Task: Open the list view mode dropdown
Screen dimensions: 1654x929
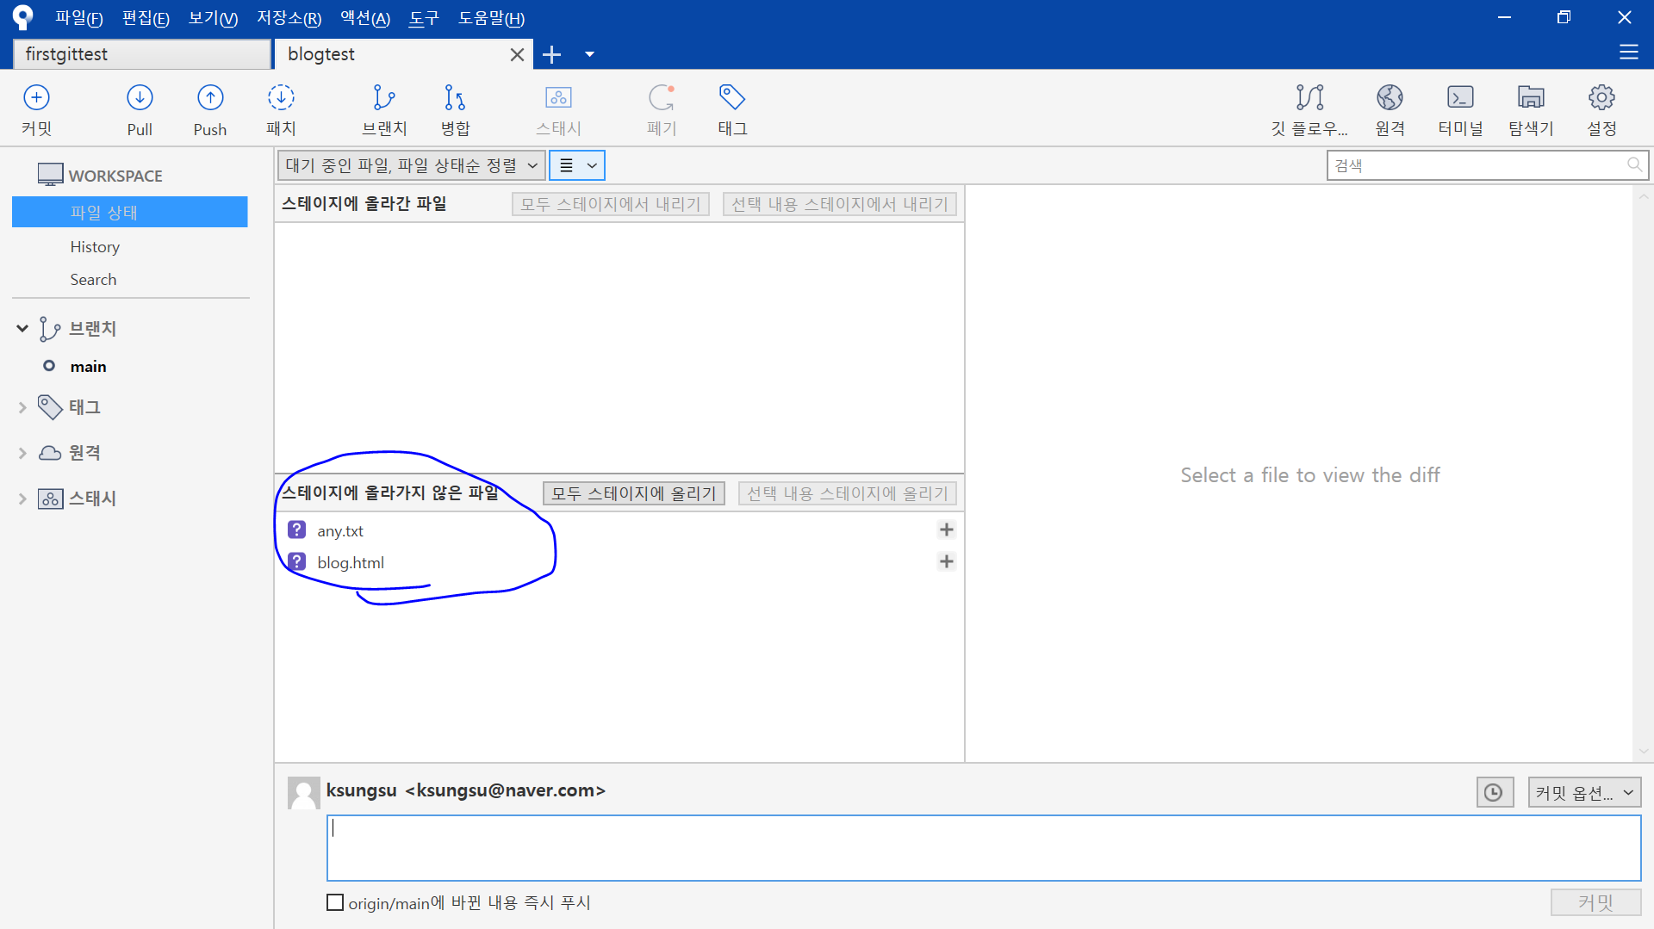Action: click(577, 165)
